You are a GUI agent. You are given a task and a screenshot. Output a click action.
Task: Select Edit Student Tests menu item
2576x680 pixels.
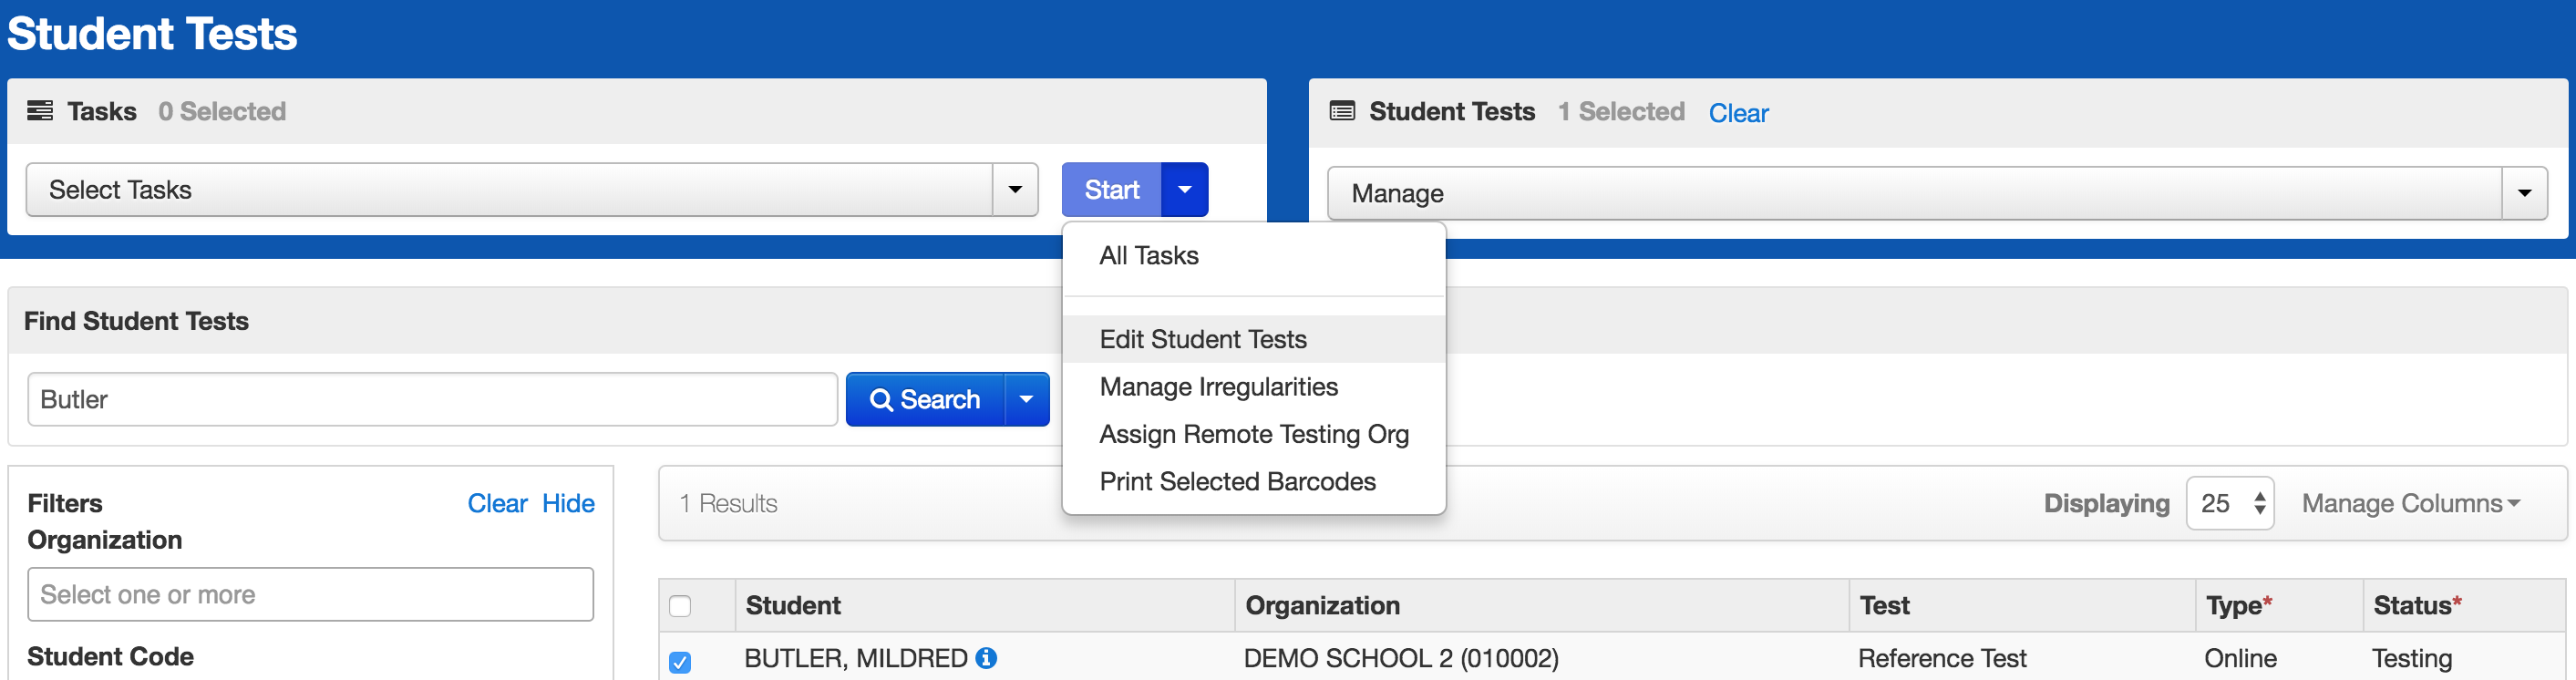point(1203,339)
